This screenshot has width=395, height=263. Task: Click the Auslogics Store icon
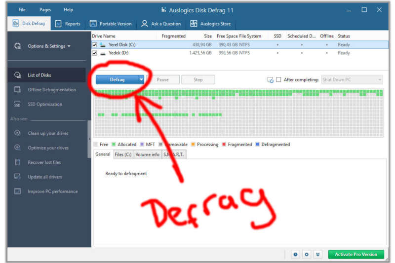pos(194,24)
